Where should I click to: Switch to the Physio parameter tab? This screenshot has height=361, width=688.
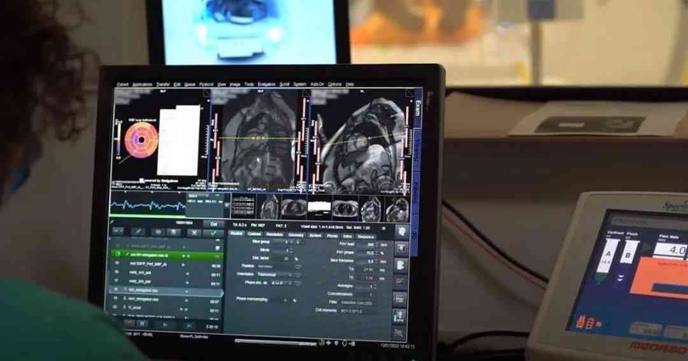coord(332,236)
